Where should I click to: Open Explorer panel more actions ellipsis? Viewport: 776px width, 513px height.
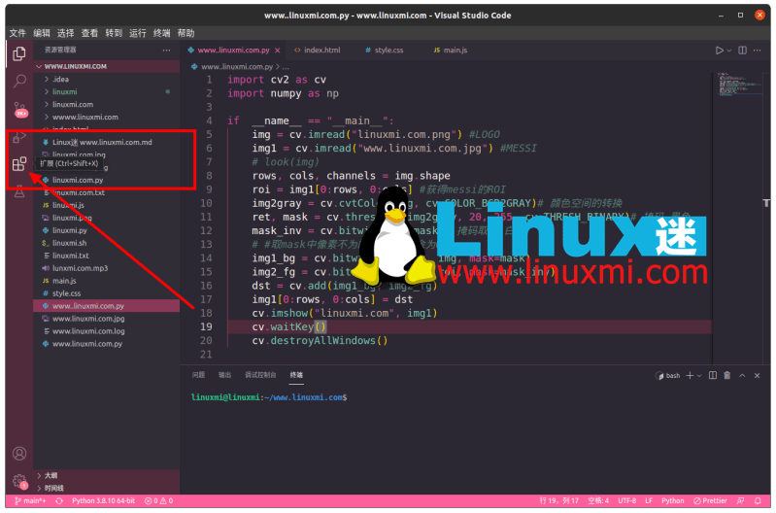tap(166, 50)
